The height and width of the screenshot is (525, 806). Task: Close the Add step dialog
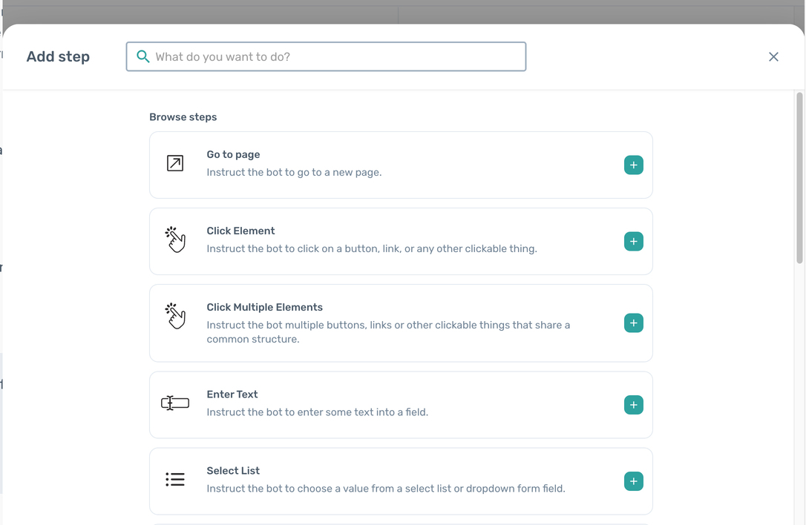pyautogui.click(x=773, y=56)
